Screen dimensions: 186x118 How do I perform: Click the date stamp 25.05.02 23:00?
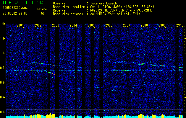(15, 14)
